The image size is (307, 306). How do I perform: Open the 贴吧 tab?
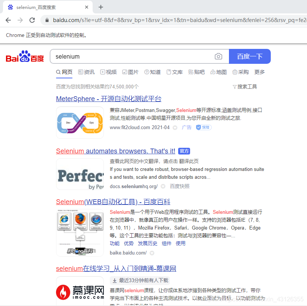pos(196,72)
